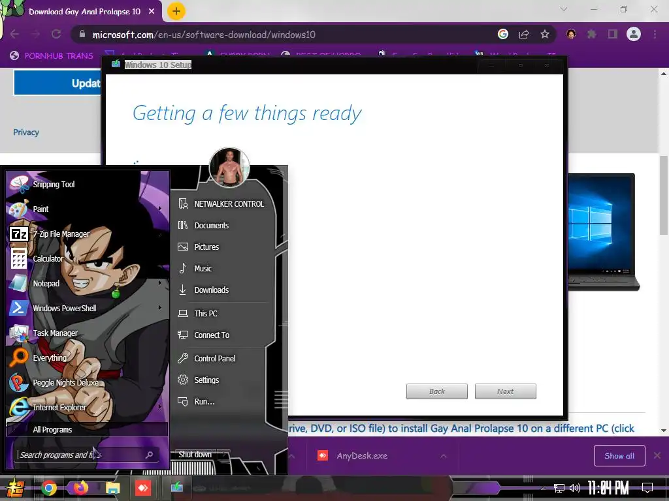Open the AnyDesk.exe downloaded file
Viewport: 669px width, 501px height.
[x=362, y=456]
